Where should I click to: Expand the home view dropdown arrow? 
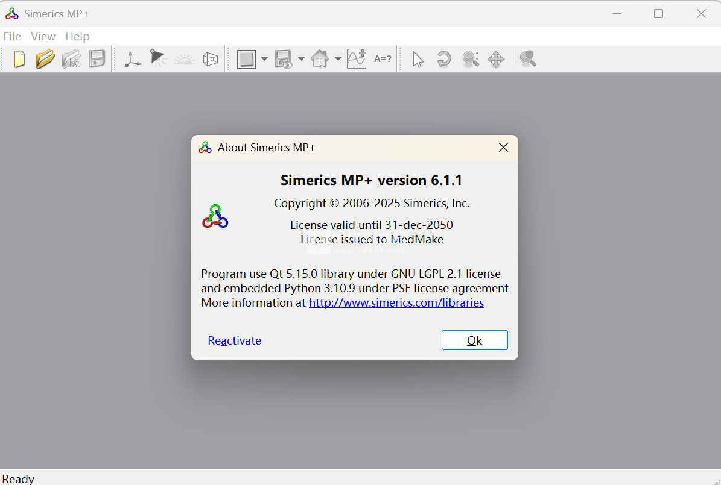[x=338, y=59]
